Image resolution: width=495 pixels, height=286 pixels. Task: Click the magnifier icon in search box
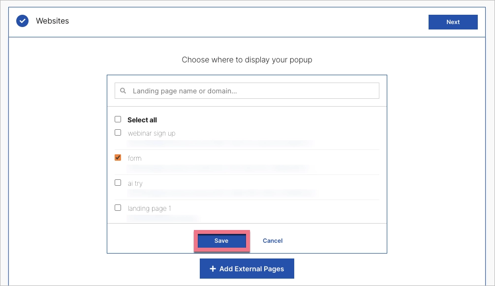[123, 91]
